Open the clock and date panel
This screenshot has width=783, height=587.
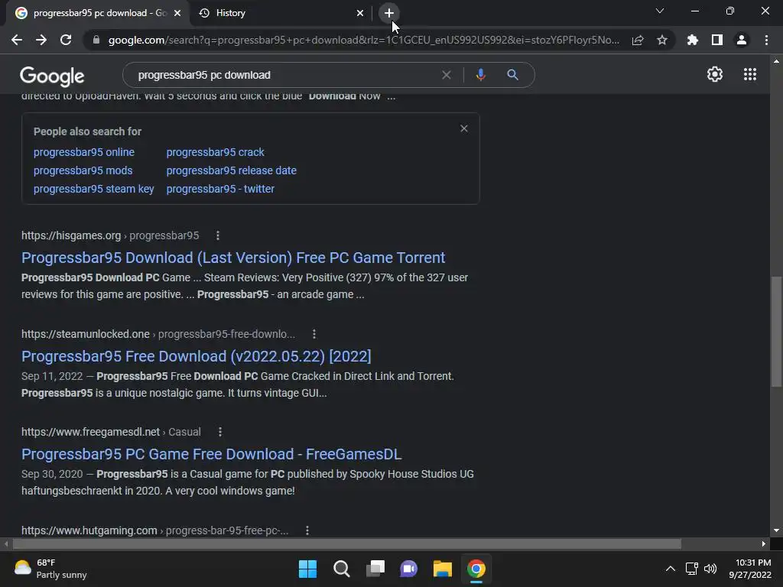pos(750,569)
